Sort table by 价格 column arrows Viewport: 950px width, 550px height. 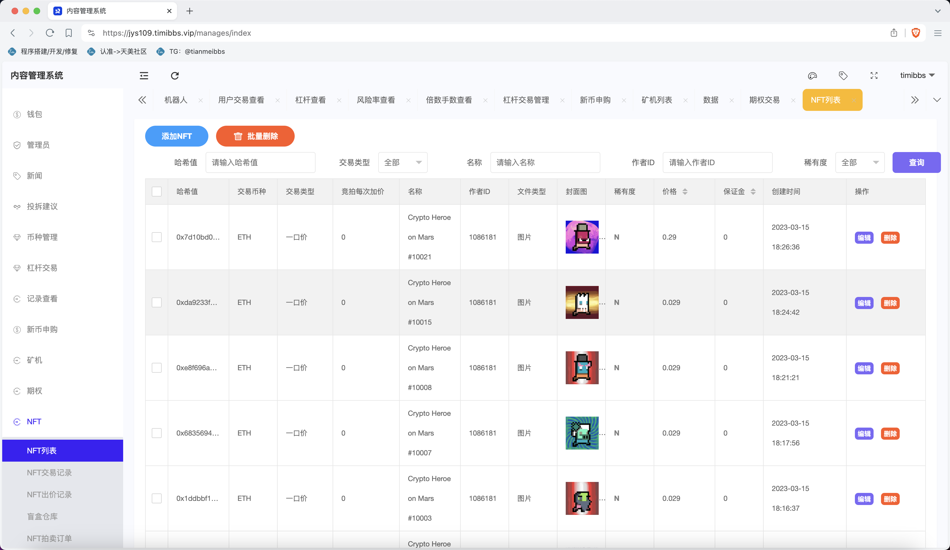coord(685,192)
